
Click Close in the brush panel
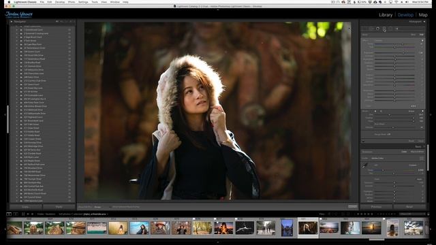point(421,141)
